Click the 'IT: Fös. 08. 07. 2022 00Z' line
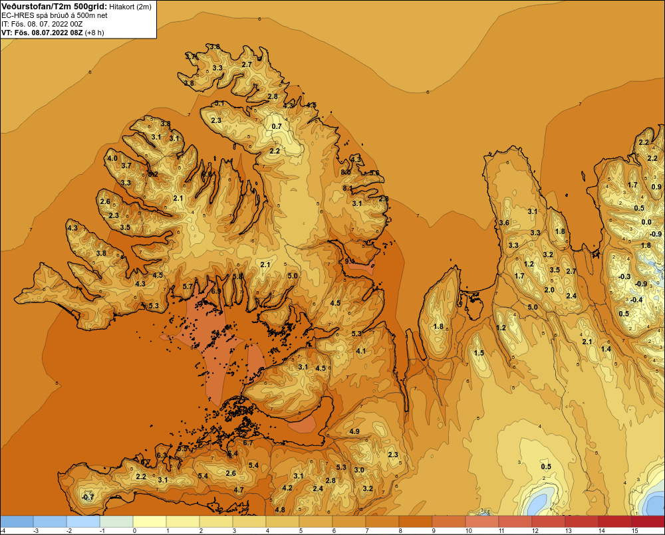This screenshot has width=665, height=535. click(42, 24)
